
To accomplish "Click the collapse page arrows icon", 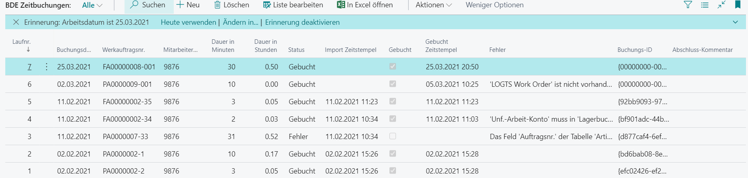I will [x=722, y=5].
